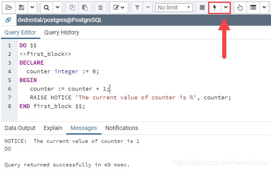Click the Open File folder icon
Screen dimensions: 271x178
click(x=9, y=7)
